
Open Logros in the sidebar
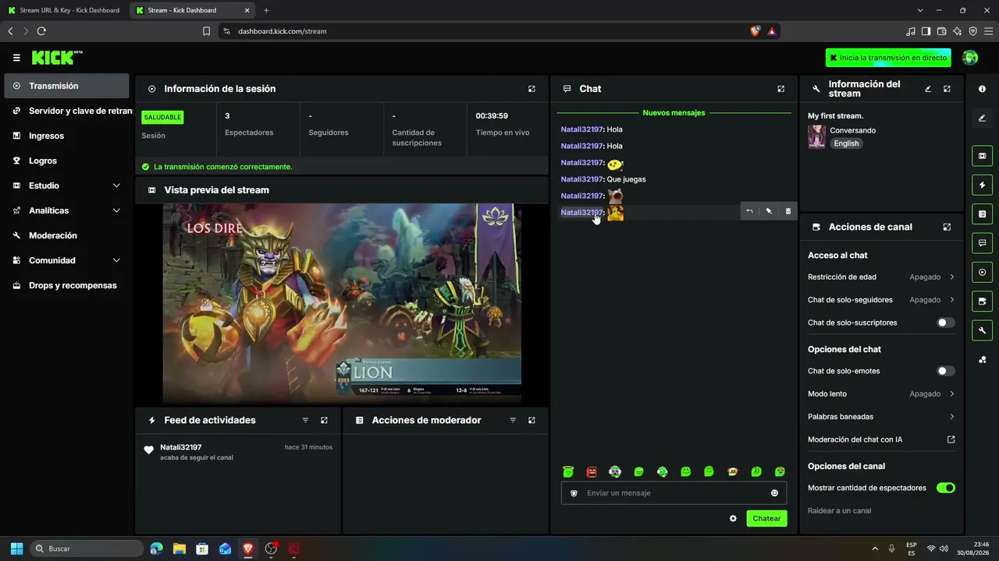coord(66,161)
